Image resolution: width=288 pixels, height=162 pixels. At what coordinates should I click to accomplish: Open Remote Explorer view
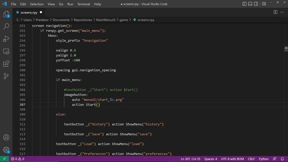[x=6, y=51]
